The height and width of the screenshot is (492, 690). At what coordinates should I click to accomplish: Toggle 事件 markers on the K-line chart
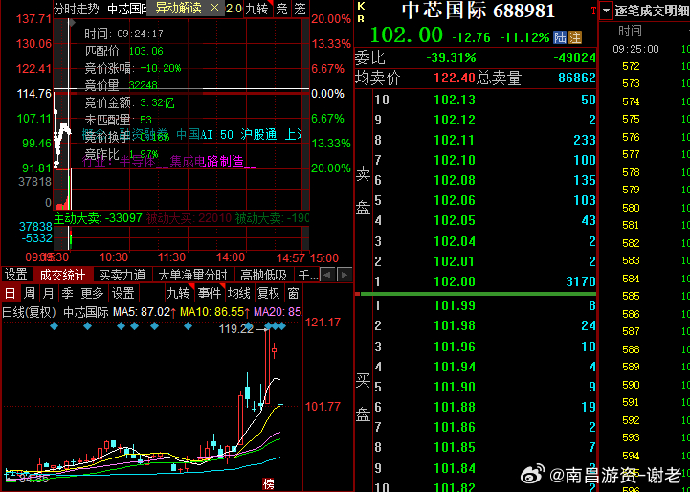(x=209, y=293)
